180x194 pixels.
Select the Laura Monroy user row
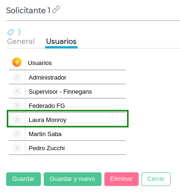click(x=68, y=119)
